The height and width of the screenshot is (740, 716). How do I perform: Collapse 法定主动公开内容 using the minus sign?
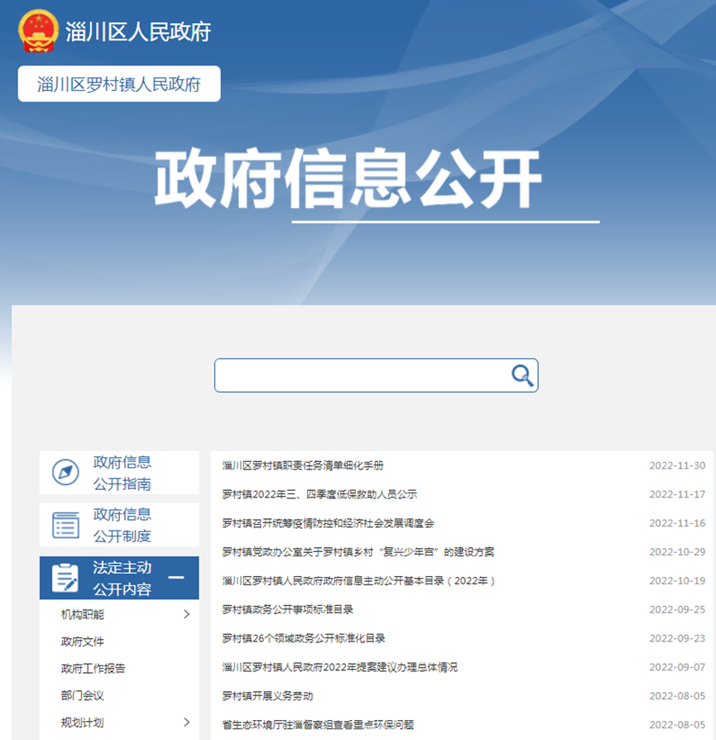point(176,578)
